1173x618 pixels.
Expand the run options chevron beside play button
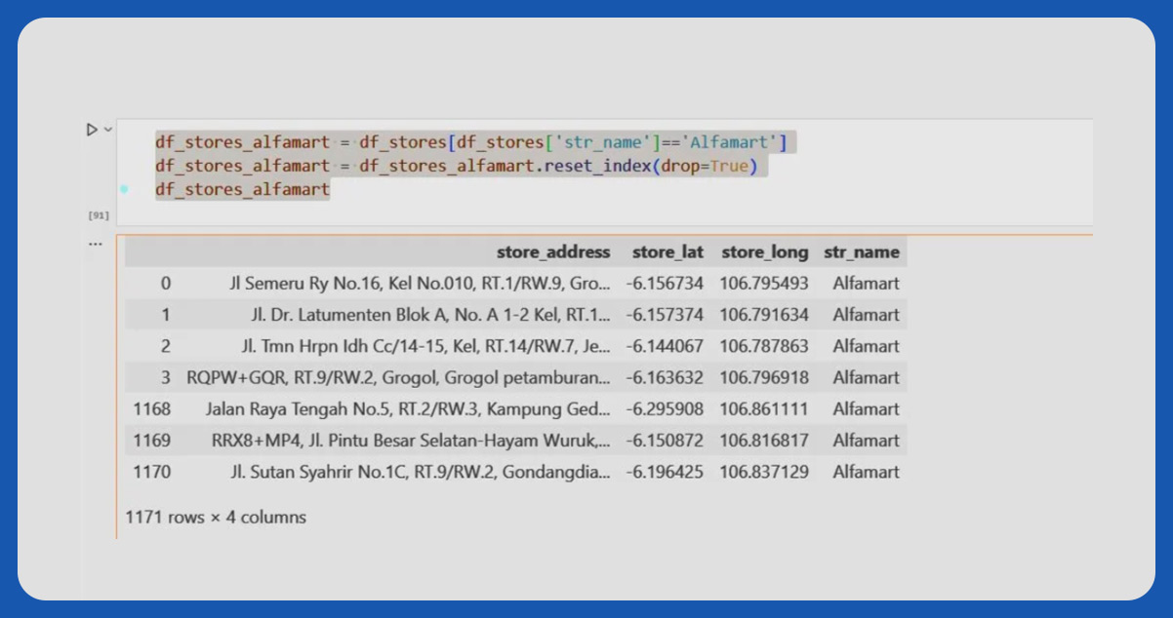(x=107, y=130)
